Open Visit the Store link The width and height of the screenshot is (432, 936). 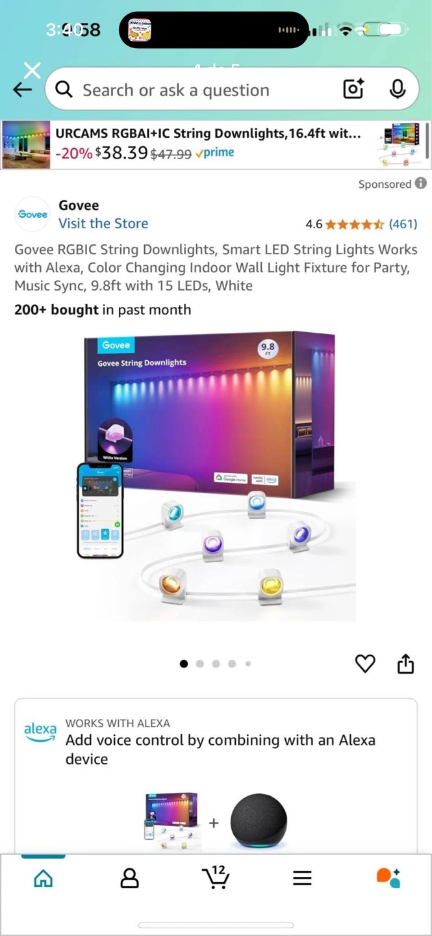click(103, 223)
